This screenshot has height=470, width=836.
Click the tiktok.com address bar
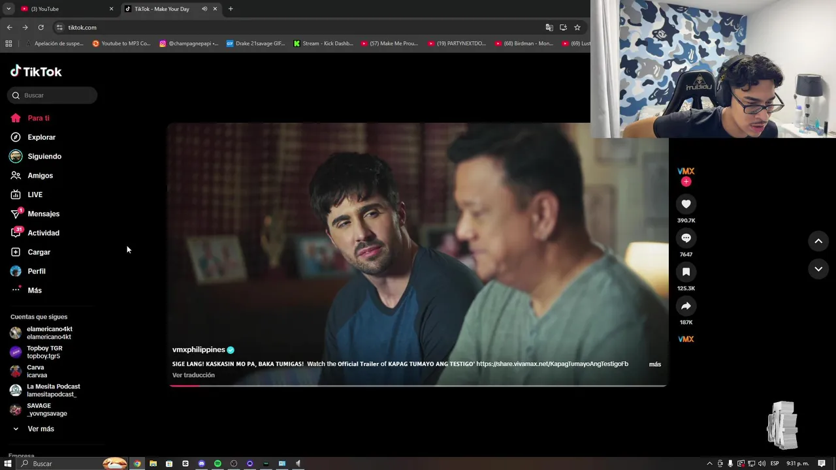click(x=300, y=27)
